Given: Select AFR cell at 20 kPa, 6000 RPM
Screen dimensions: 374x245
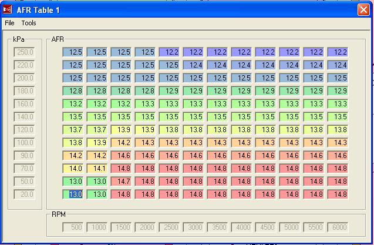Looking at the screenshot, I should click(337, 194).
